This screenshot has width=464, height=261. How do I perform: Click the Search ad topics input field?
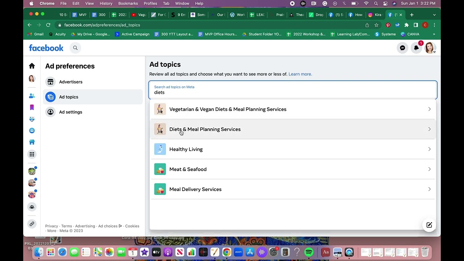[293, 90]
